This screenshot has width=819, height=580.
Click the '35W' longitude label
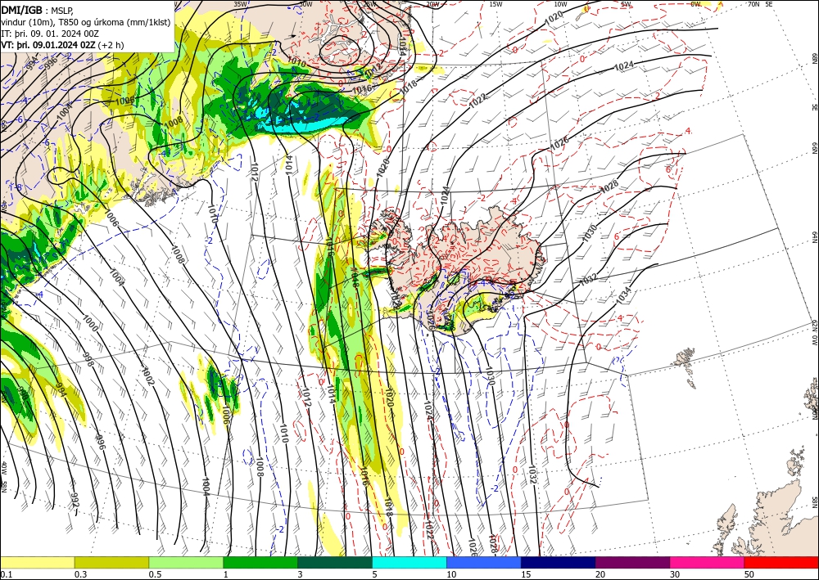(240, 4)
